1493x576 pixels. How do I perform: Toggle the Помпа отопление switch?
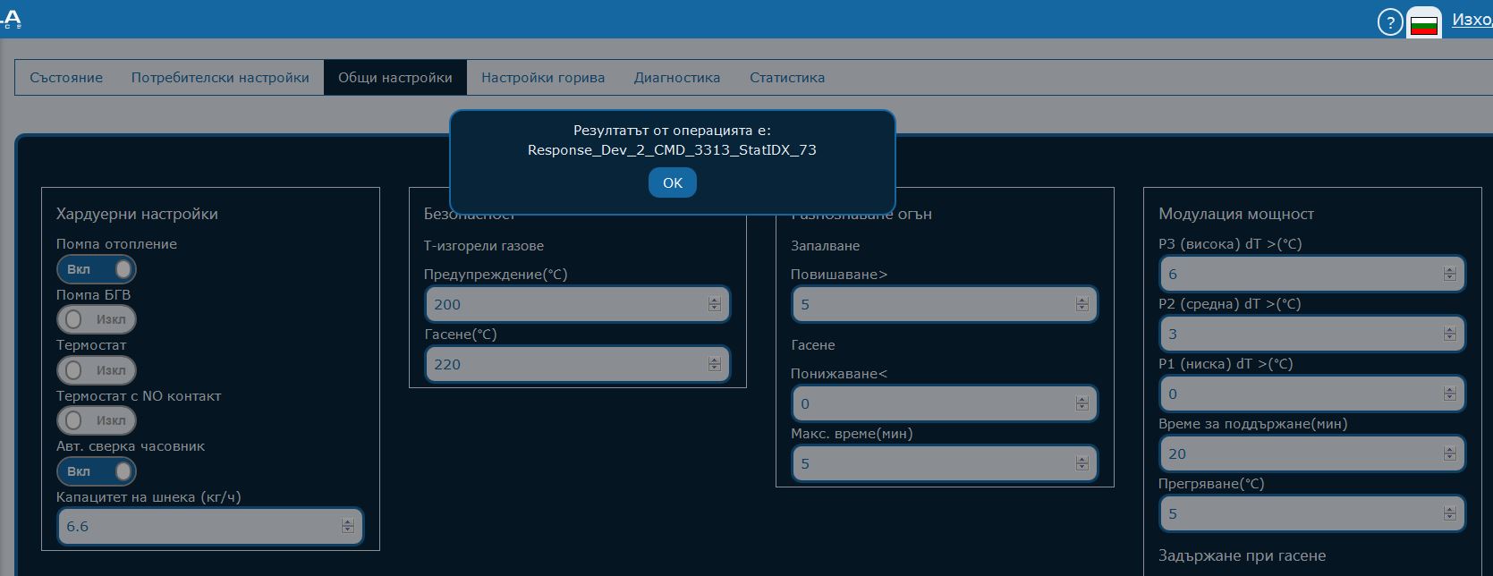point(97,269)
